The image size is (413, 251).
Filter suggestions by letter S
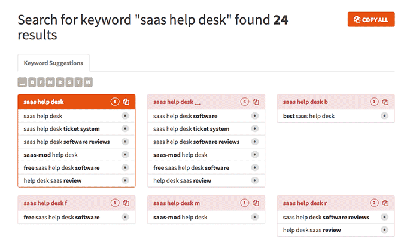click(x=69, y=82)
